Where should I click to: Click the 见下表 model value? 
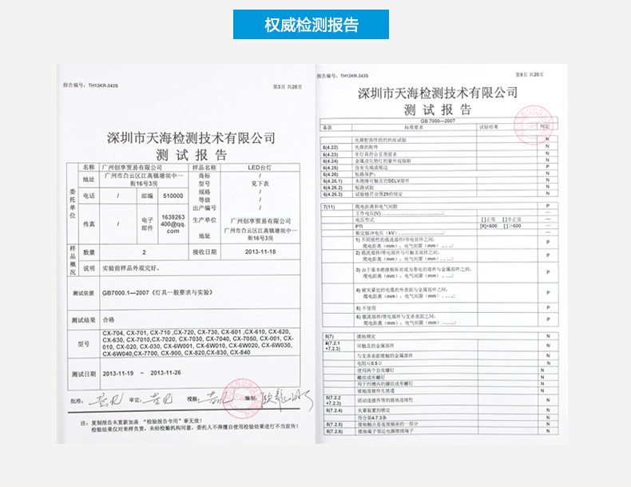(260, 184)
